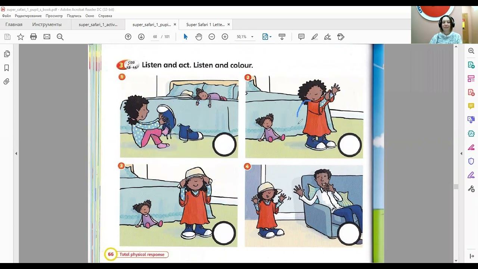Image resolution: width=478 pixels, height=269 pixels.
Task: Open the search tool in the right pane
Action: click(x=471, y=51)
